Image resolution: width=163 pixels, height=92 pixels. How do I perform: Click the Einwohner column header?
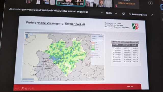126,45
